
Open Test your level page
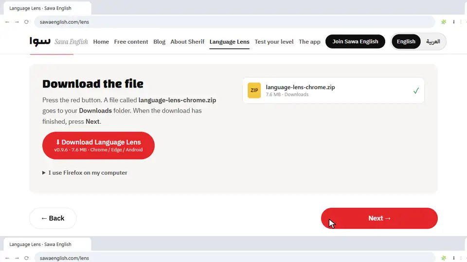(x=274, y=42)
